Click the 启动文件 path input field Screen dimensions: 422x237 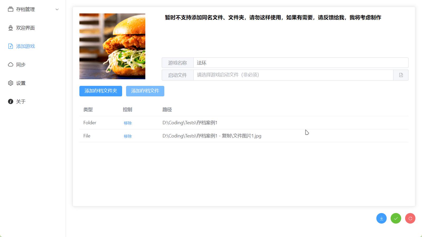pos(293,75)
